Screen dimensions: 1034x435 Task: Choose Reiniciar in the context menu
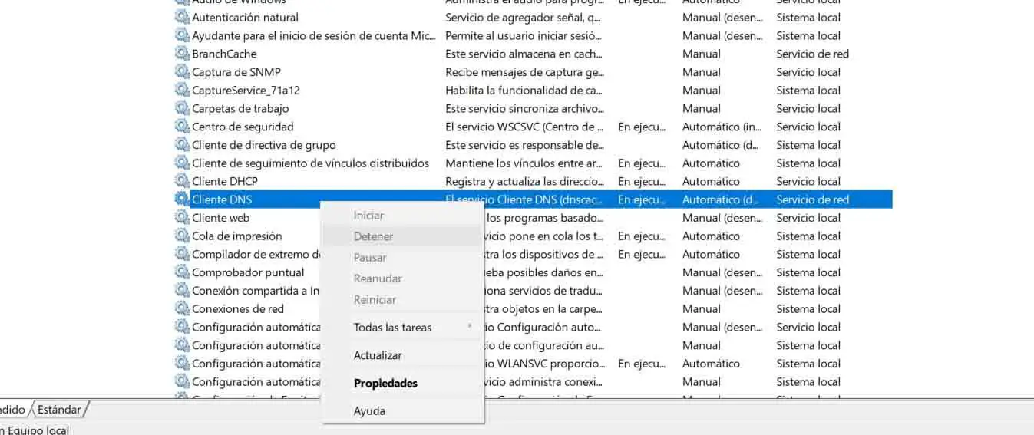pos(402,300)
